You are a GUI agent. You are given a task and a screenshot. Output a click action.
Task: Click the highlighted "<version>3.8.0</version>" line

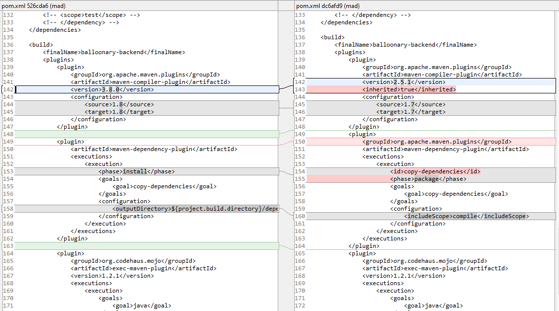click(x=114, y=89)
